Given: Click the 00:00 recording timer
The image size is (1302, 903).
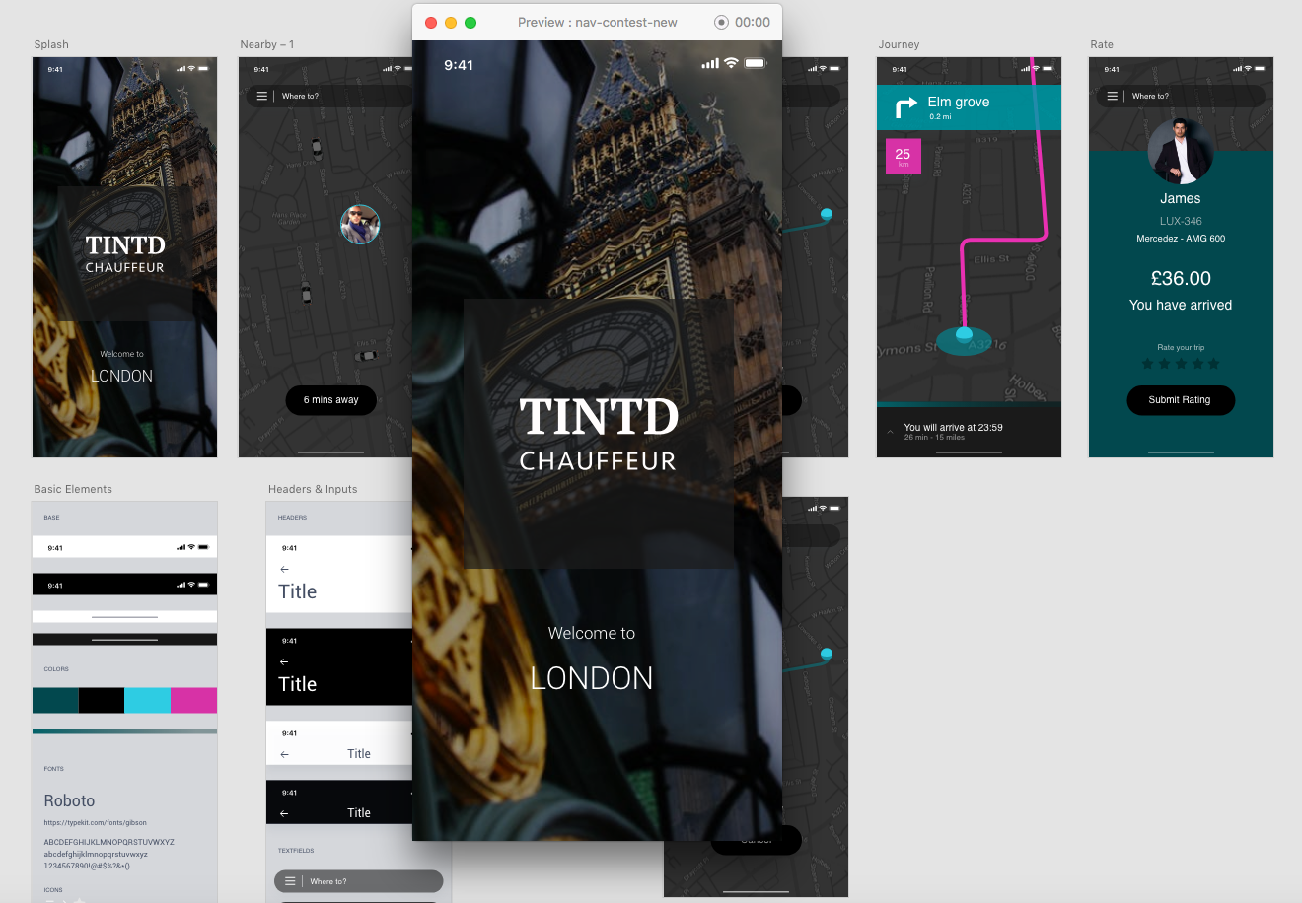Looking at the screenshot, I should click(x=753, y=22).
